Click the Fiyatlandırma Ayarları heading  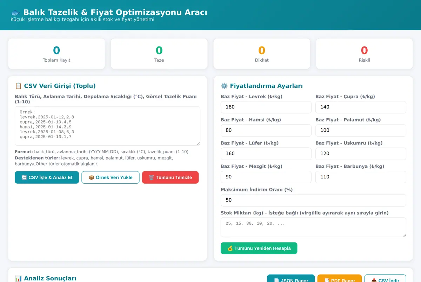click(x=262, y=86)
